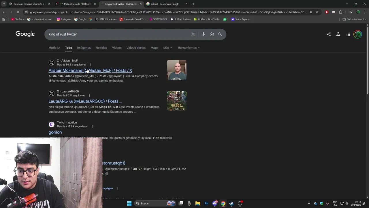This screenshot has width=369, height=208.
Task: Open options menu for Alistair_McF result
Action: [x=90, y=65]
